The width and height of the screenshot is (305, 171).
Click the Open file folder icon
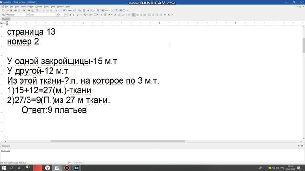click(x=7, y=10)
